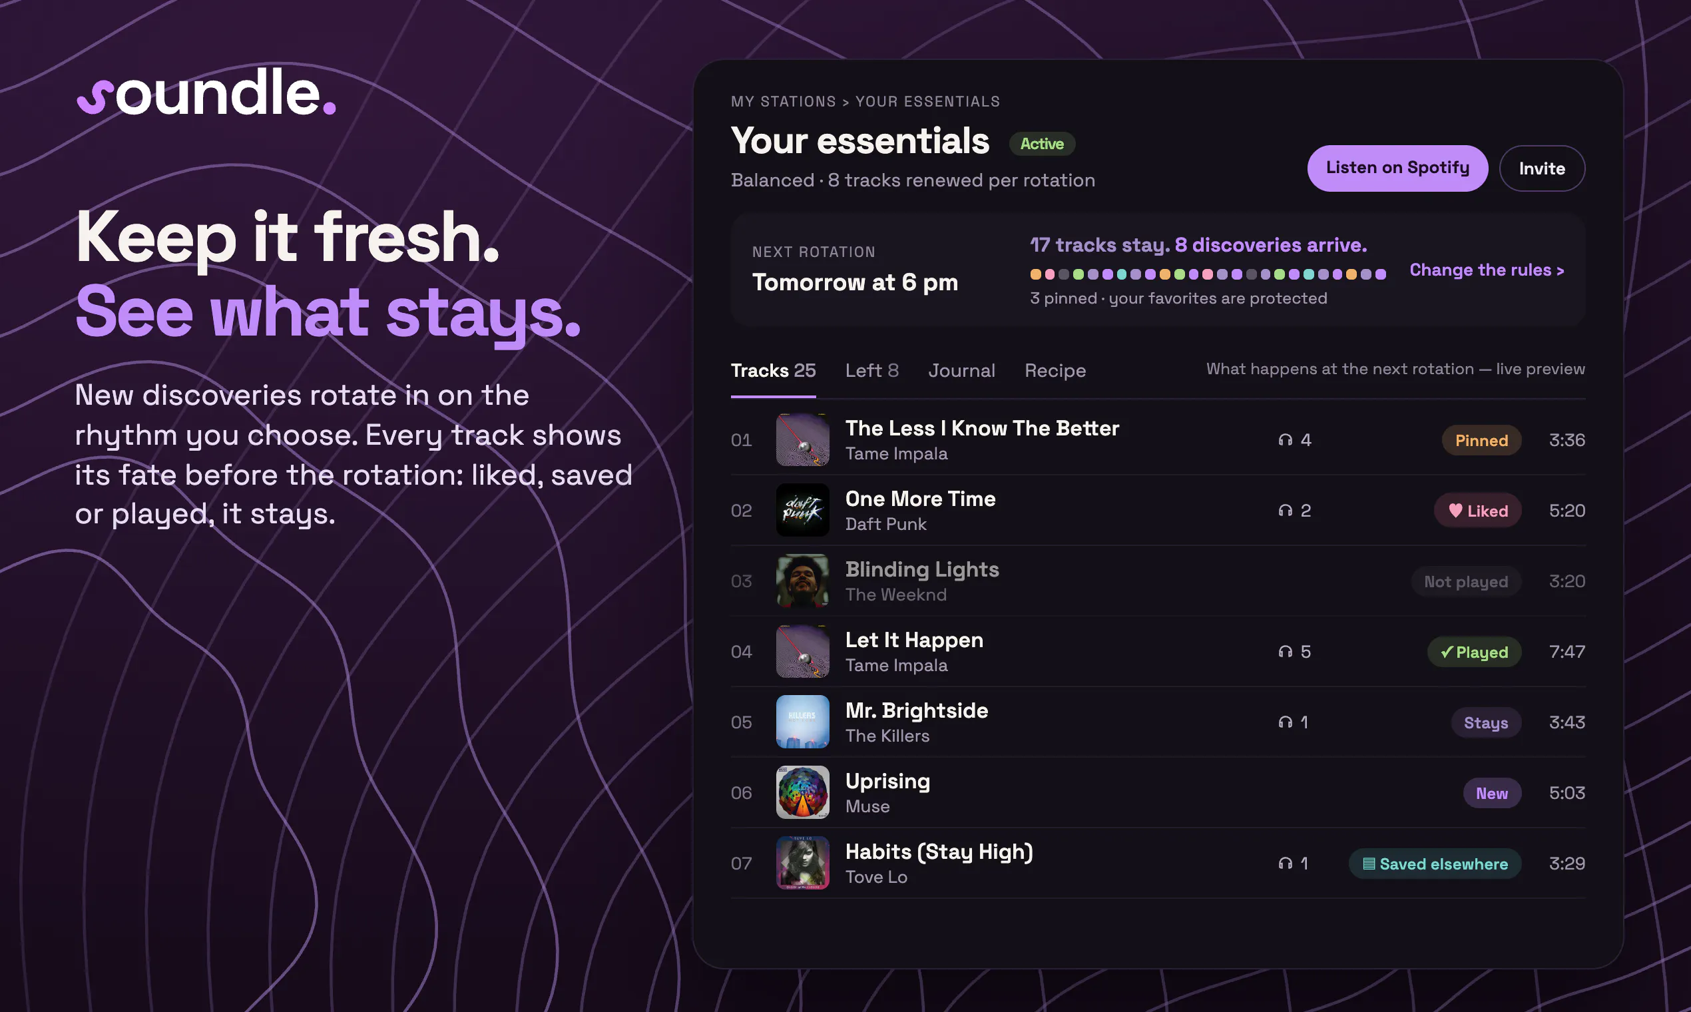Screen dimensions: 1691x1012
Task: Open the Recipe tab
Action: point(1055,370)
